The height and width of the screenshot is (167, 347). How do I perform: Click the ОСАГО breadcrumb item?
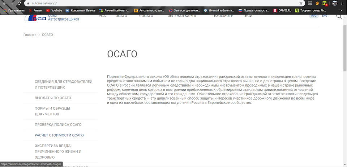coord(47,35)
